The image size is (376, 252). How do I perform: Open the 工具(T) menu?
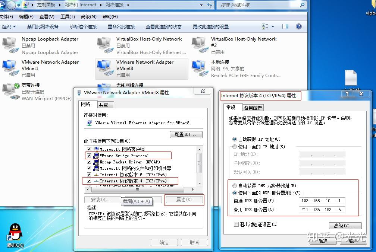coord(67,16)
